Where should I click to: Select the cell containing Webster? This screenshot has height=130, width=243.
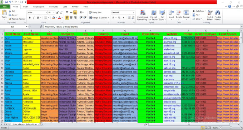pos(31,75)
